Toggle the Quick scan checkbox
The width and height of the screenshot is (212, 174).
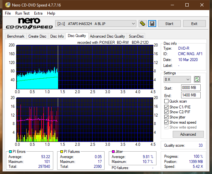pos(166,101)
